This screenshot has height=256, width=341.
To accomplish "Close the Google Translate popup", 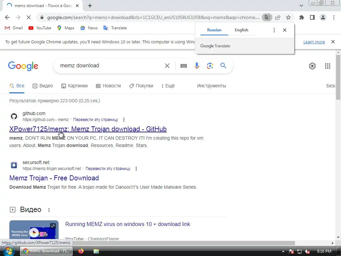I will click(285, 30).
